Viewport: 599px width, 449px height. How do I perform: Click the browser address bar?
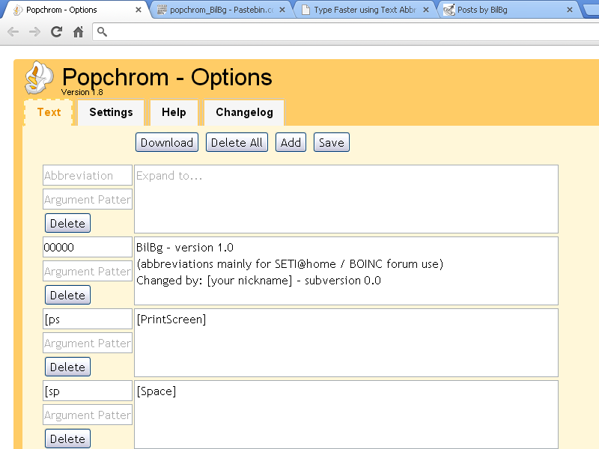(x=346, y=31)
